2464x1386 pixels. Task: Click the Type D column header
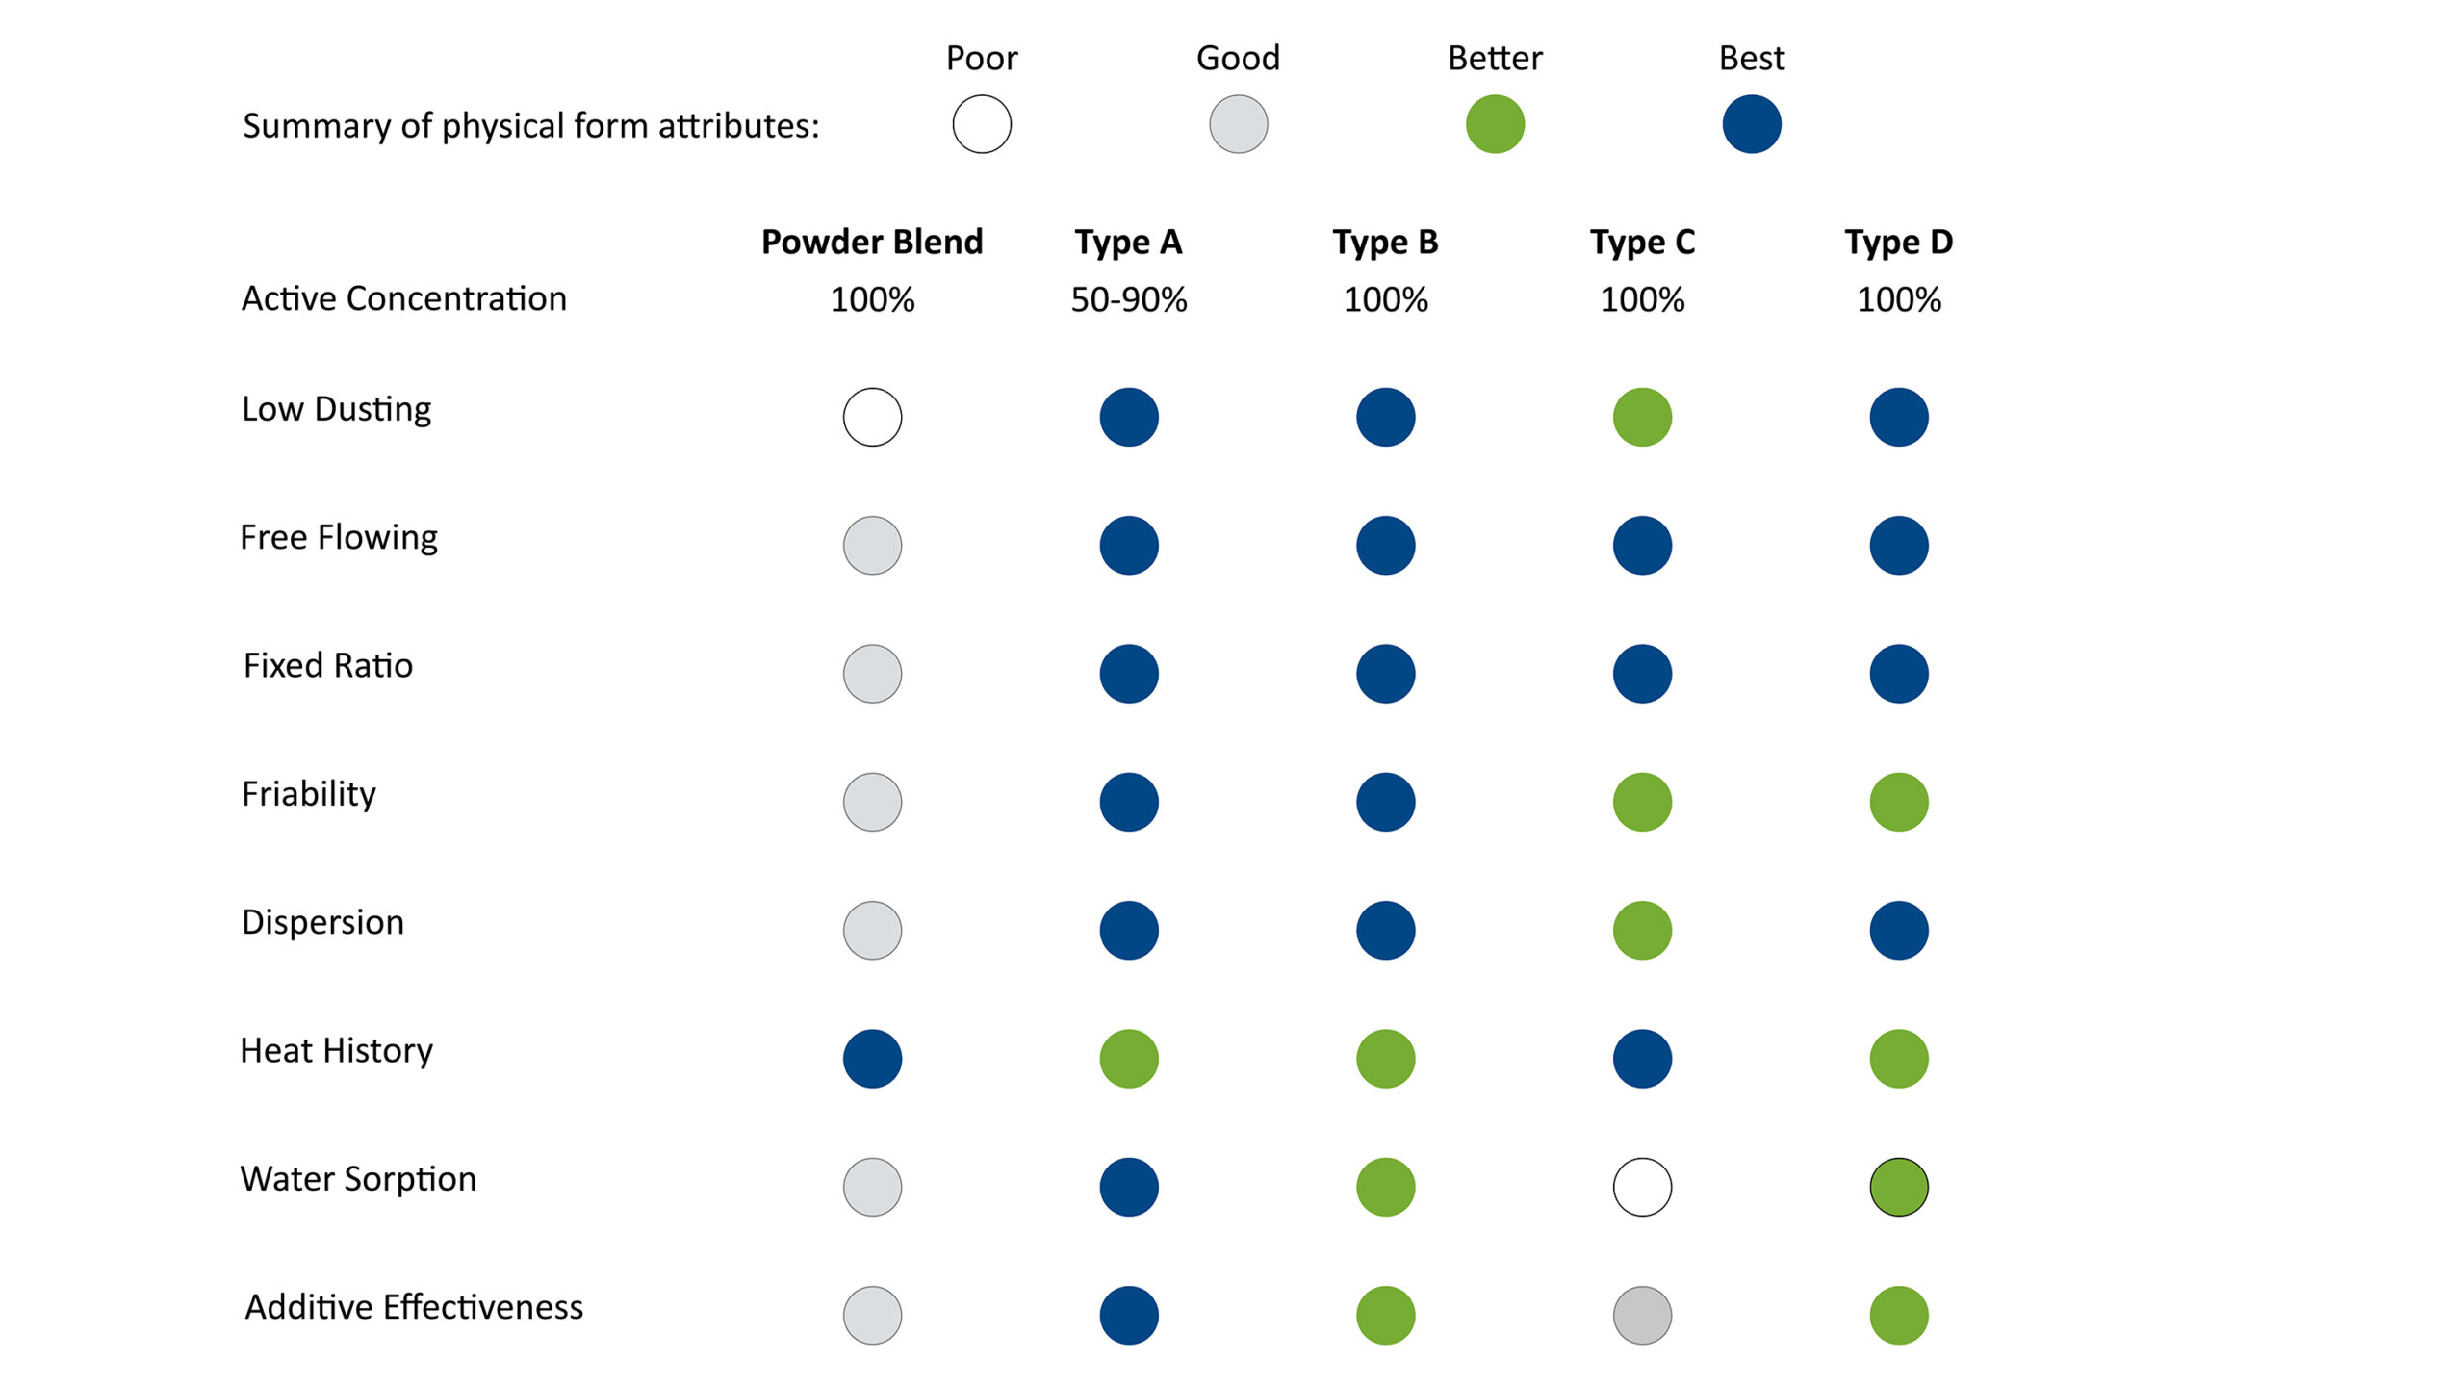[x=1898, y=242]
